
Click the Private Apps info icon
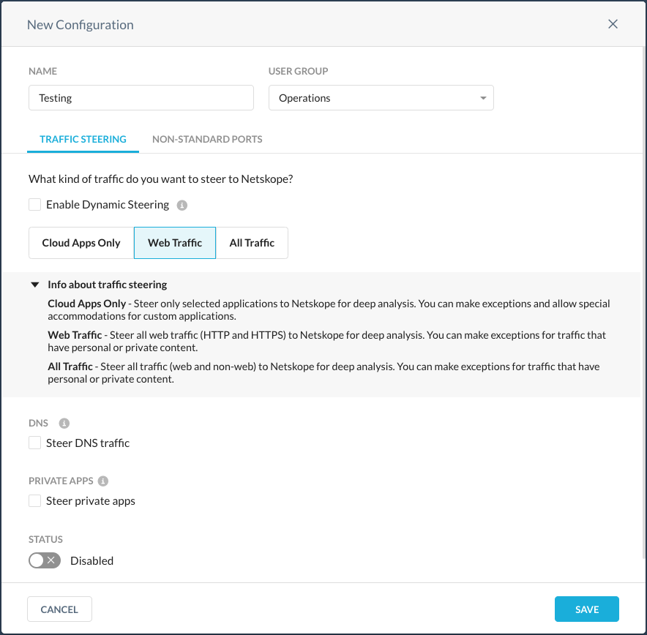pos(103,481)
